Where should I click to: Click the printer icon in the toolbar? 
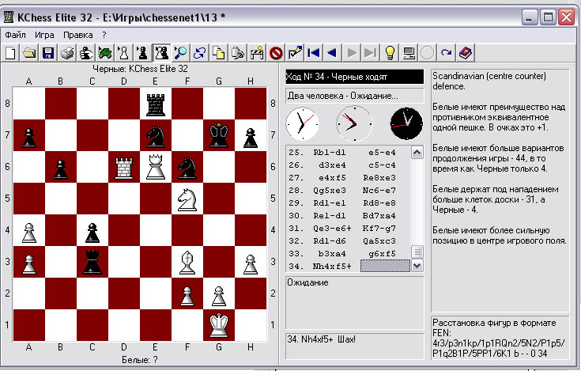[67, 53]
